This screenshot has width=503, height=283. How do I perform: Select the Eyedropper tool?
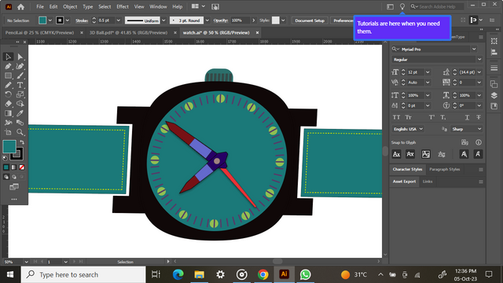20,113
